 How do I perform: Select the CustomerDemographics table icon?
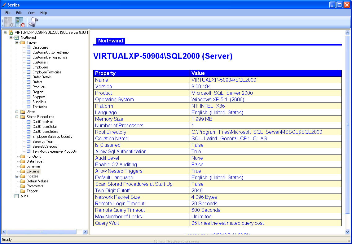point(29,57)
